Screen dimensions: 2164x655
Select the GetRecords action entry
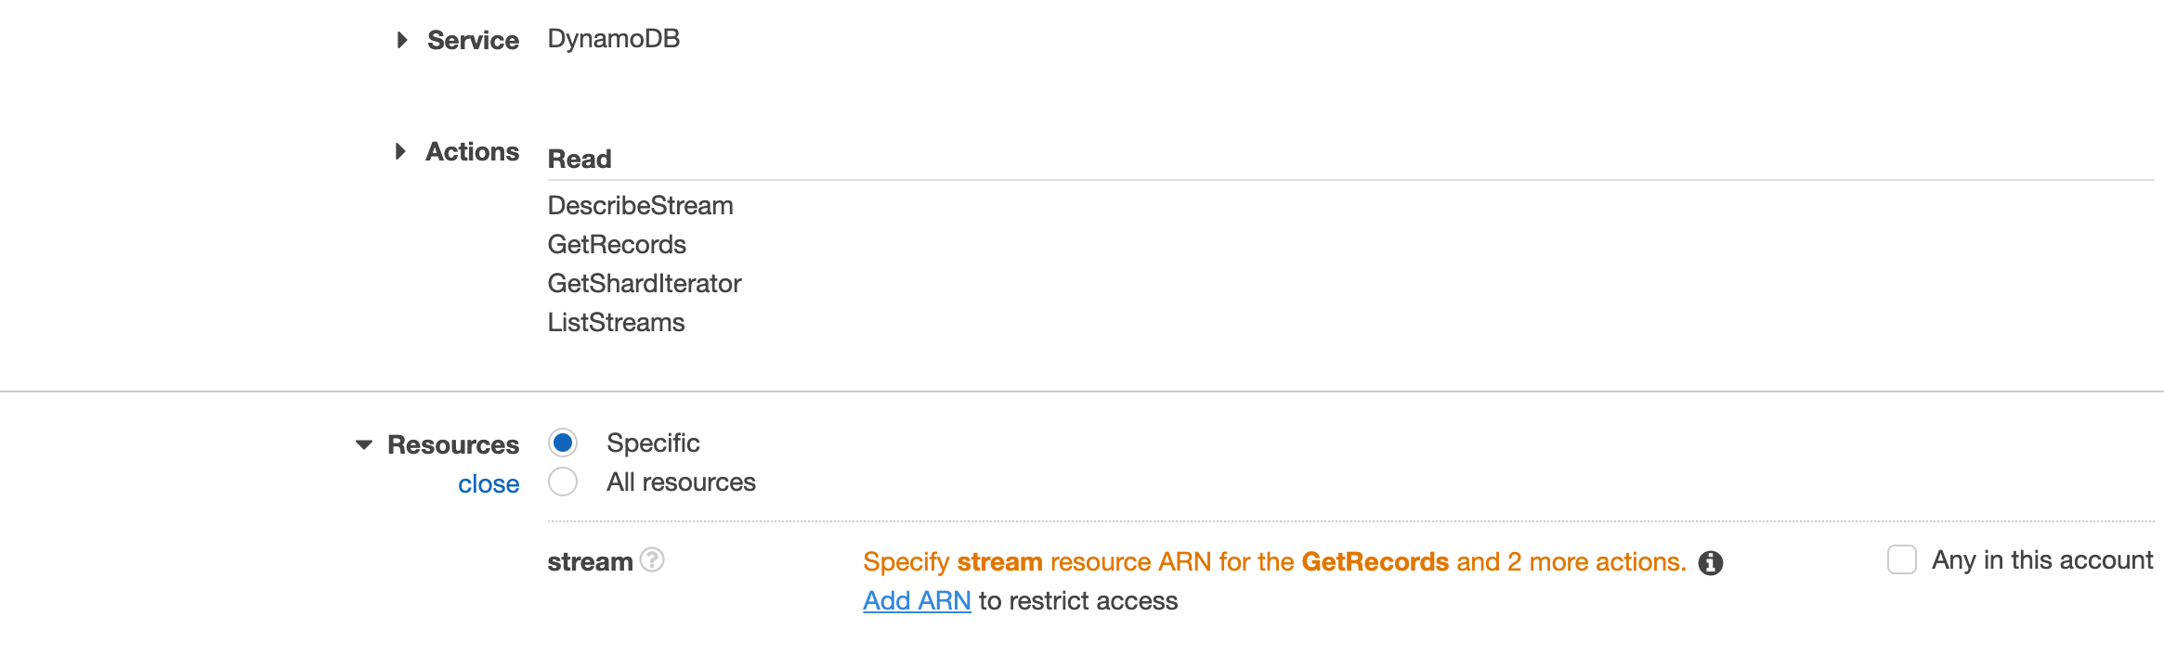[617, 245]
